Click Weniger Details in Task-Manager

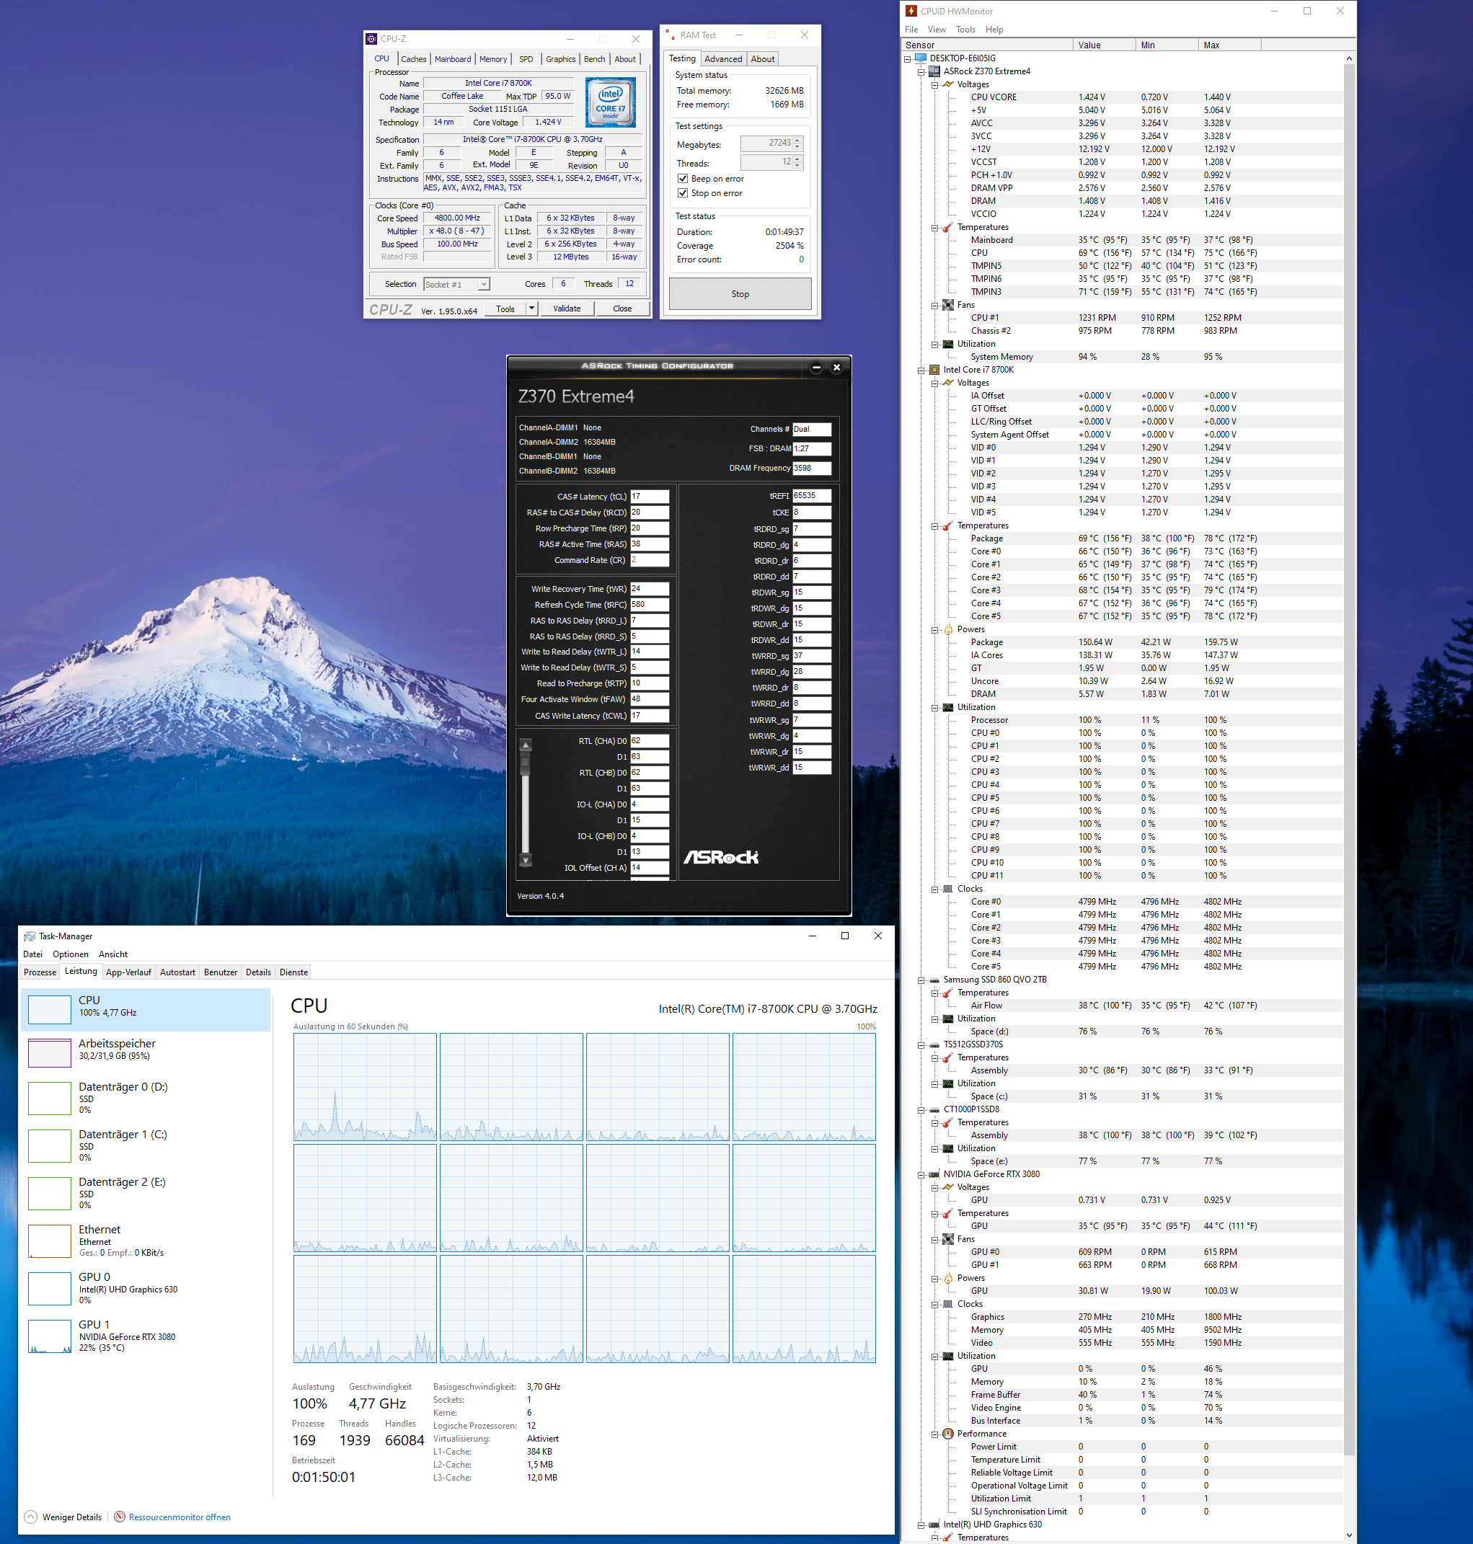[x=71, y=1517]
